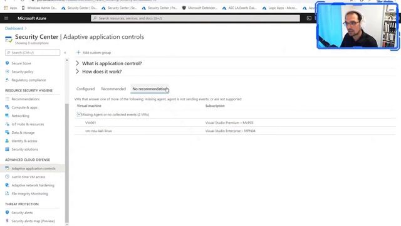Open Regulatory compliance in sidebar
Image resolution: width=401 pixels, height=226 pixels.
29,80
